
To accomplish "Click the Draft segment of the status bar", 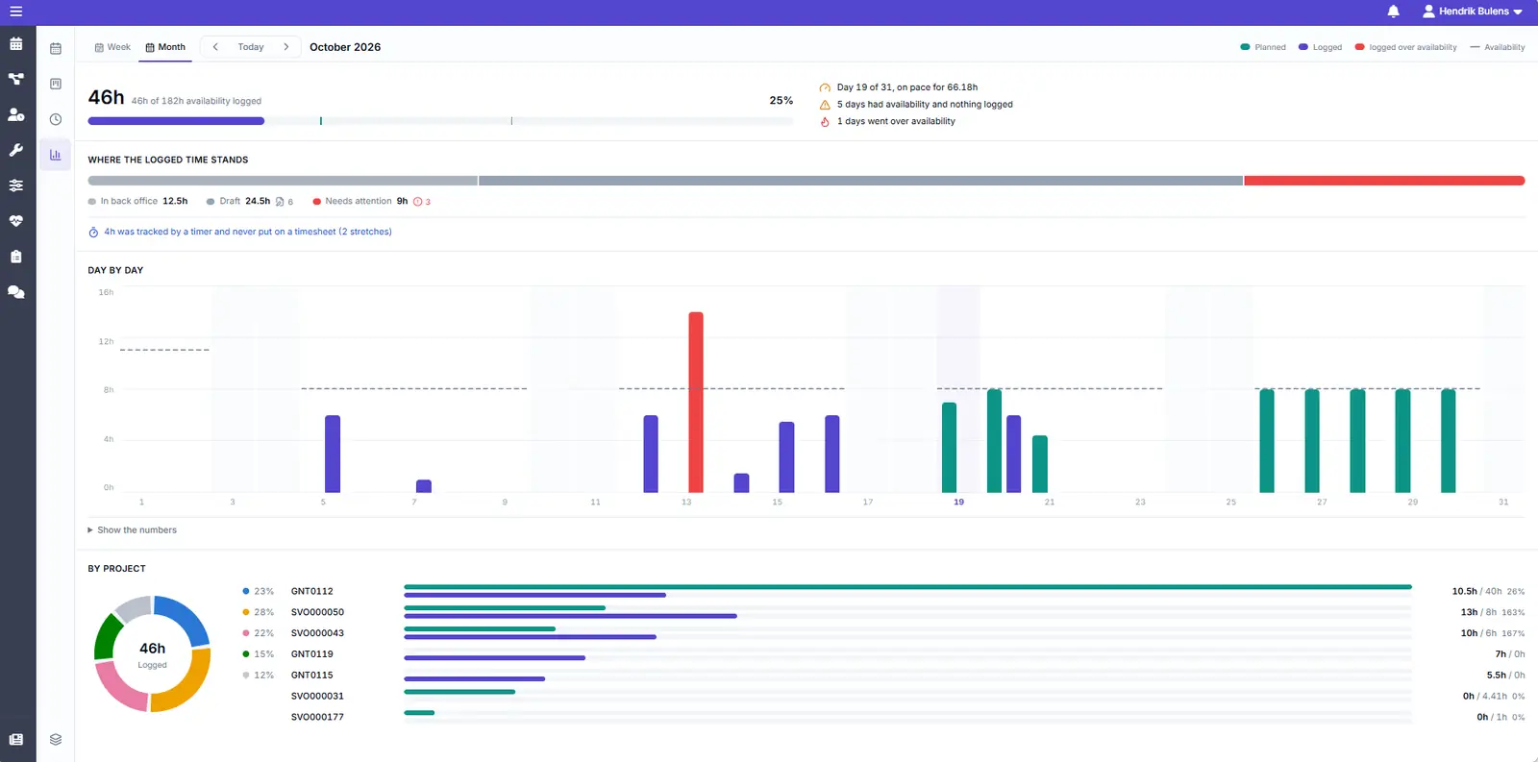I will click(860, 181).
